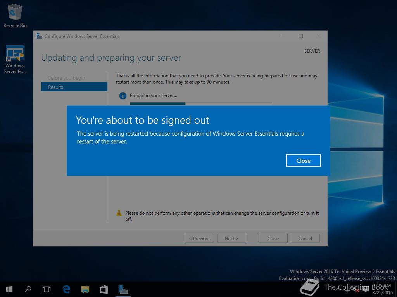Open taskbar search magnifier
397x297 pixels.
tap(28, 289)
